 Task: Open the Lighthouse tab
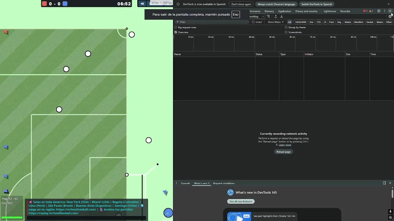[330, 11]
